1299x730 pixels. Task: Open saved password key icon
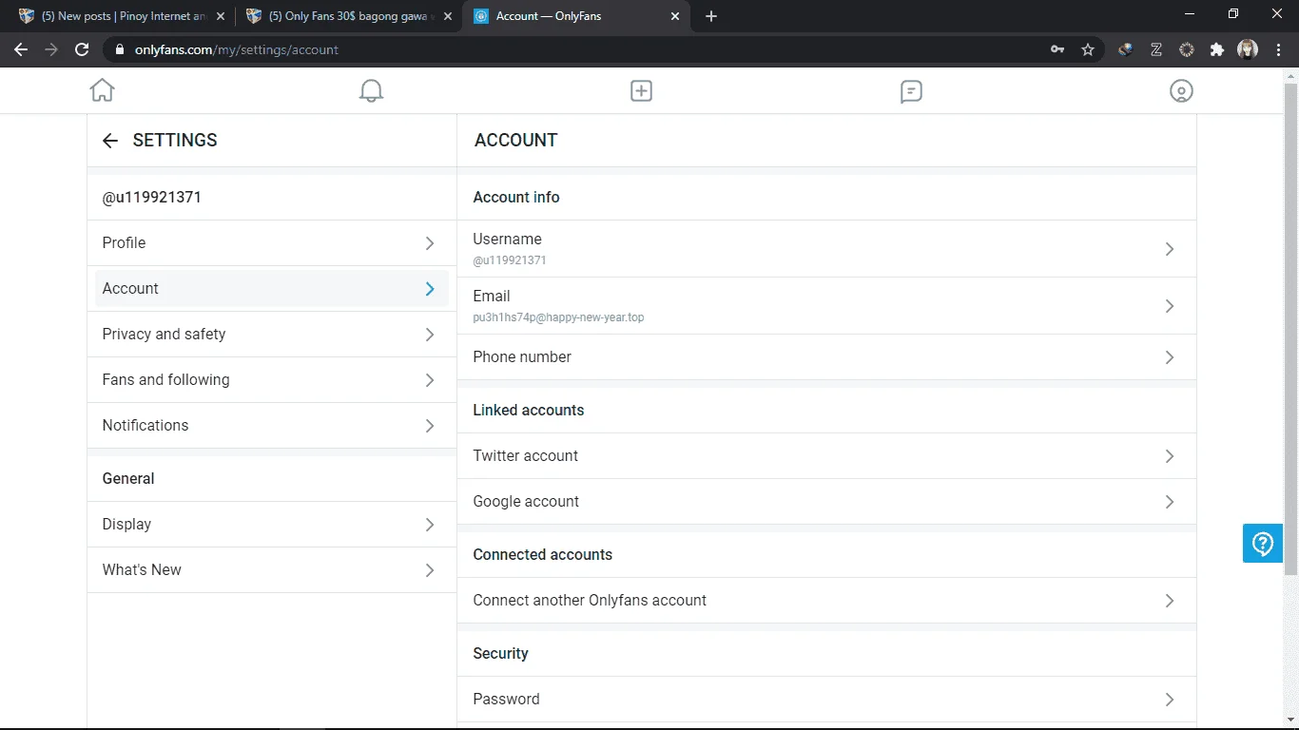click(1057, 49)
